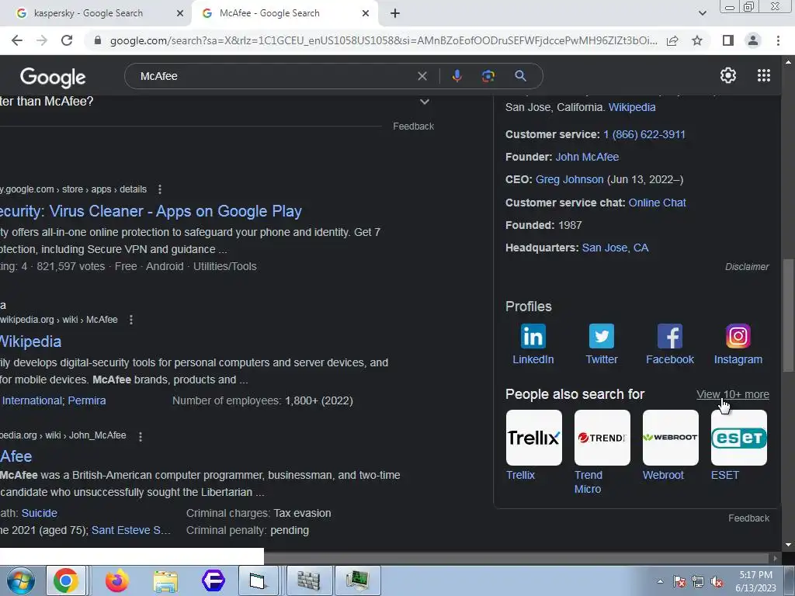
Task: Open the Trend Micro logo thumbnail
Action: click(x=602, y=438)
